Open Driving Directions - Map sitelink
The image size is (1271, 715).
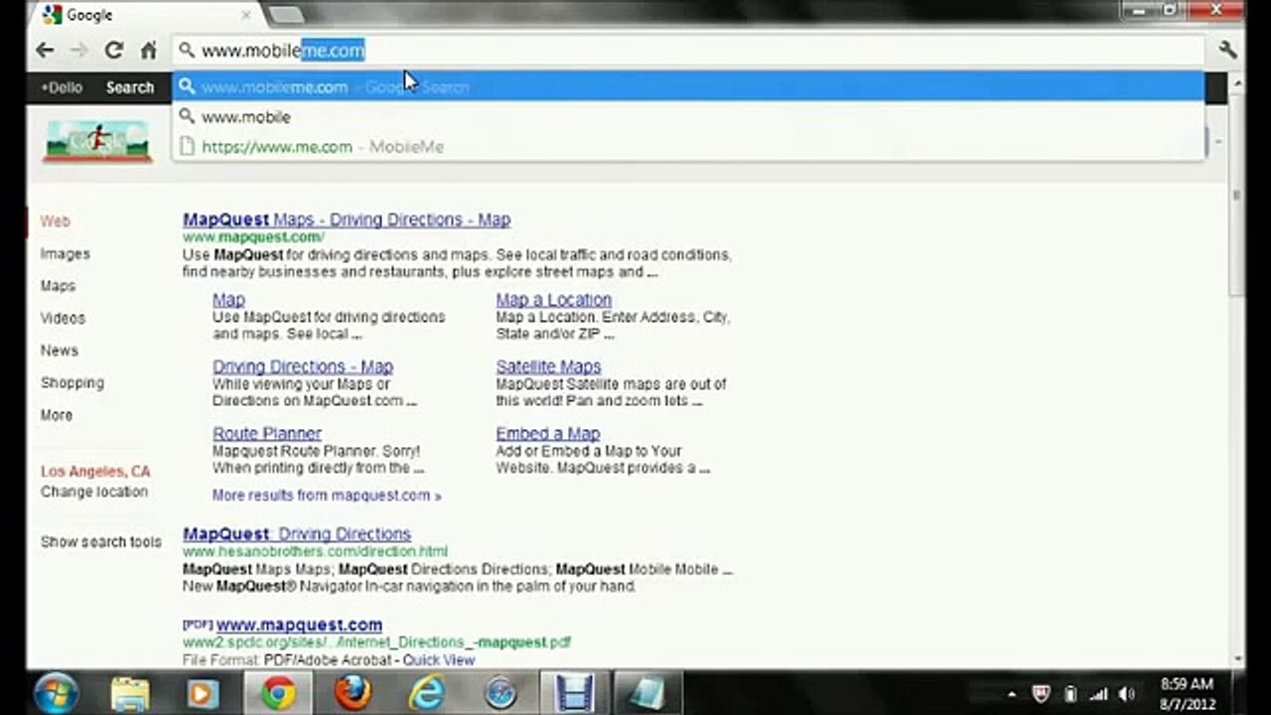pyautogui.click(x=303, y=366)
